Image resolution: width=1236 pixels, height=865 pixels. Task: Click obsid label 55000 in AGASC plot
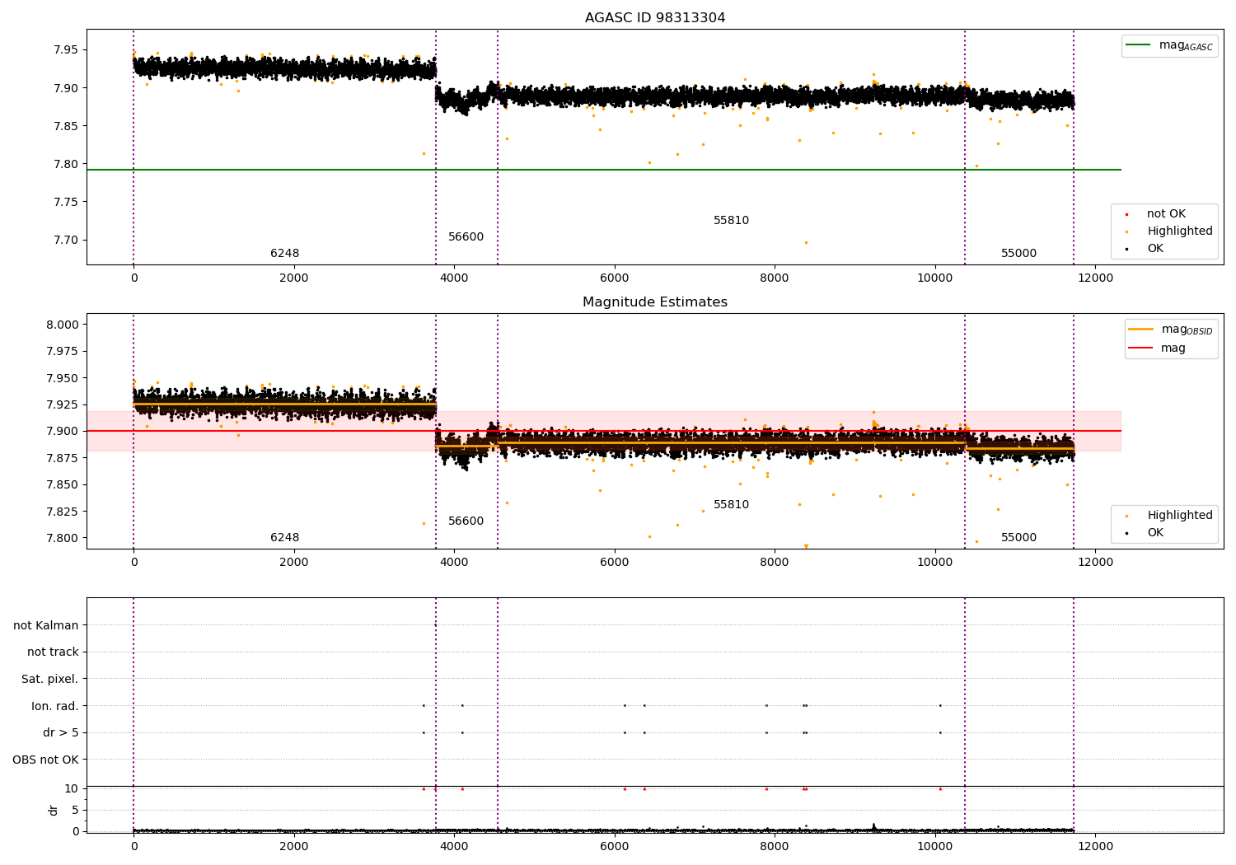coord(1019,254)
